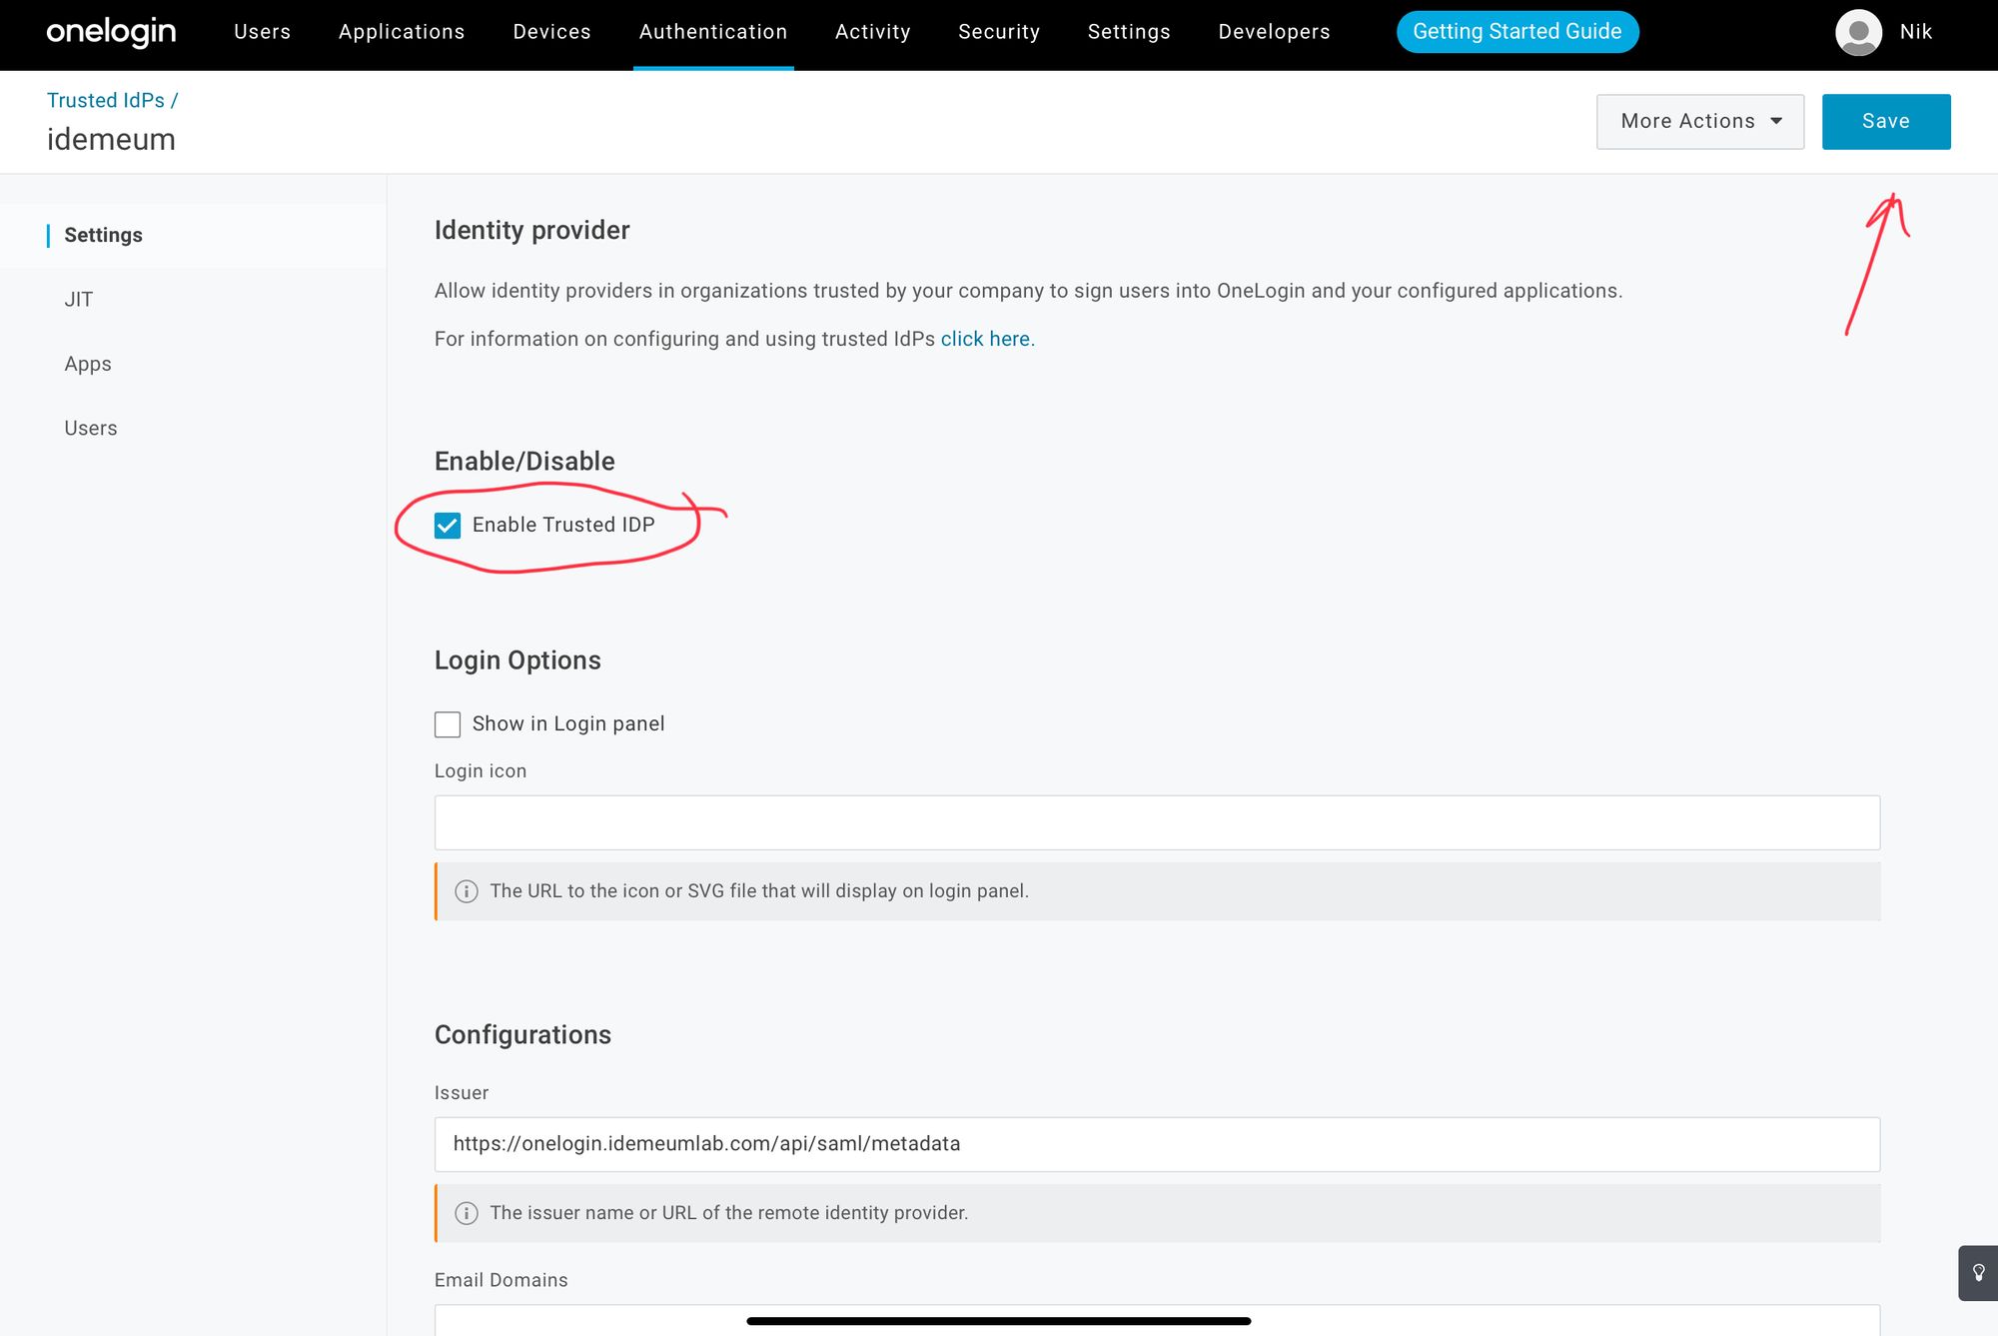Expand the More Actions dropdown
1998x1336 pixels.
[x=1700, y=122]
